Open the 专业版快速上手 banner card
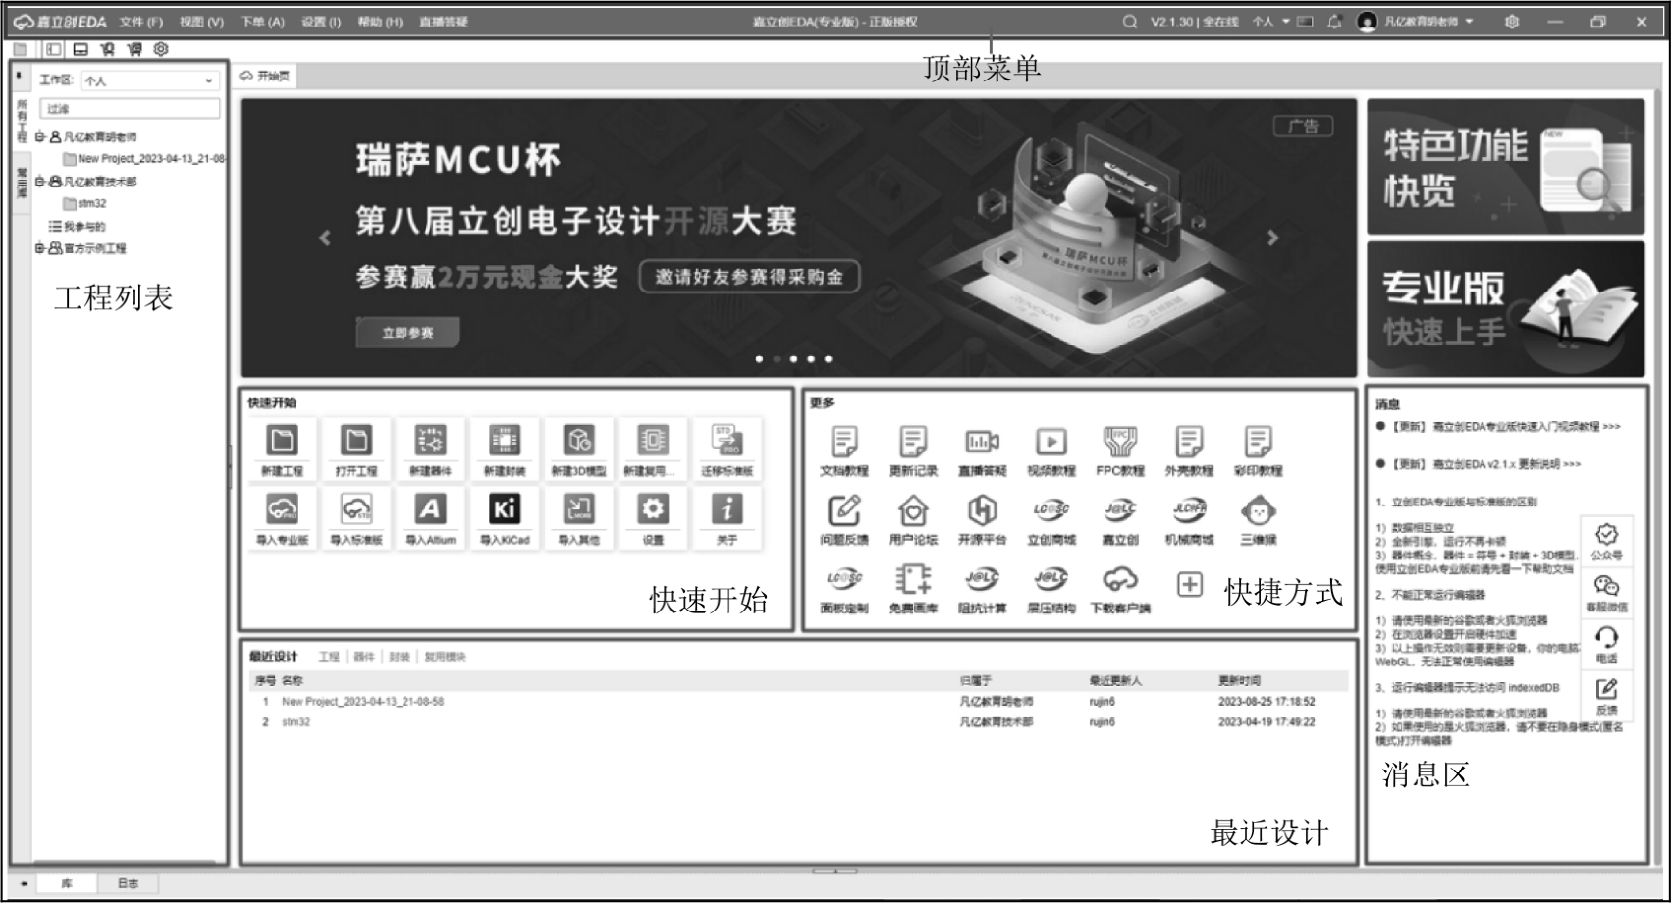The image size is (1671, 903). (1506, 309)
